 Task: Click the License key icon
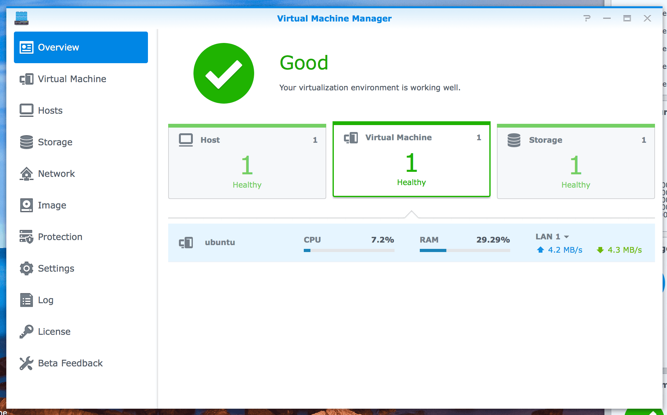pyautogui.click(x=27, y=331)
